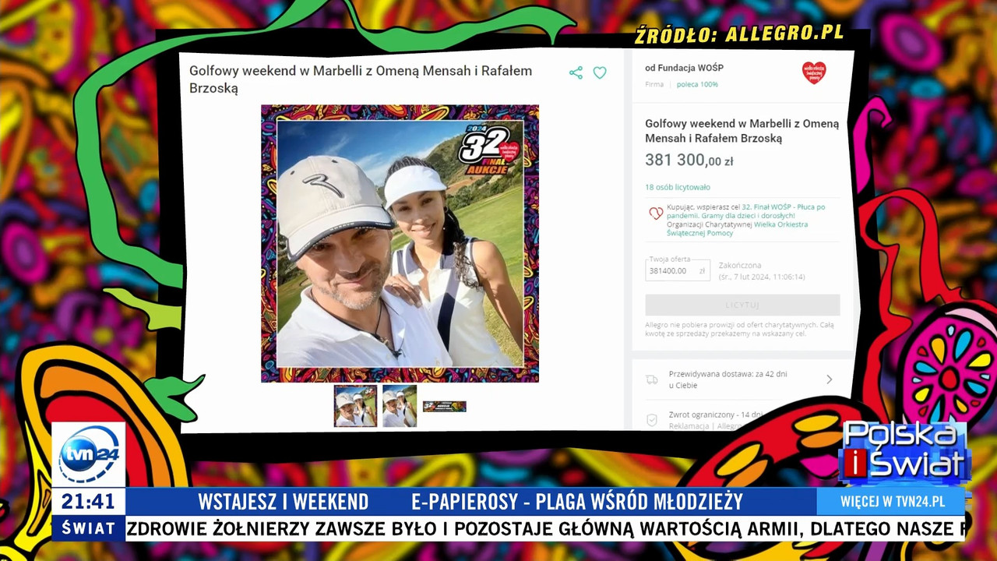997x561 pixels.
Task: Click the scrolling news ticker about 'ZDROWIE ŻOŁNIERZY'
Action: pyautogui.click(x=545, y=528)
